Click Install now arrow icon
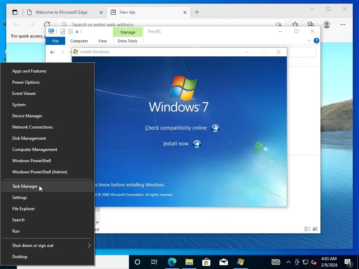Screen dimensions: 359x269 (x=197, y=144)
